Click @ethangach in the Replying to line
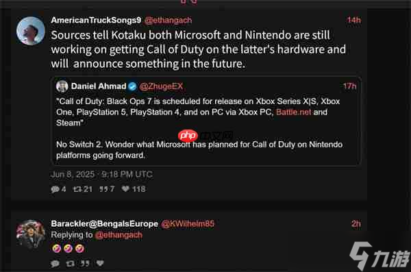This screenshot has width=411, height=272. tap(119, 235)
